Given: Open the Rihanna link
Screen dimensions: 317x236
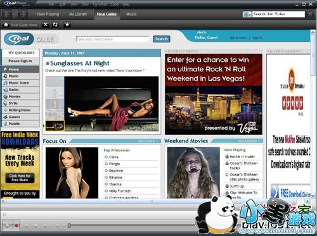Looking at the screenshot, I should click(115, 177).
